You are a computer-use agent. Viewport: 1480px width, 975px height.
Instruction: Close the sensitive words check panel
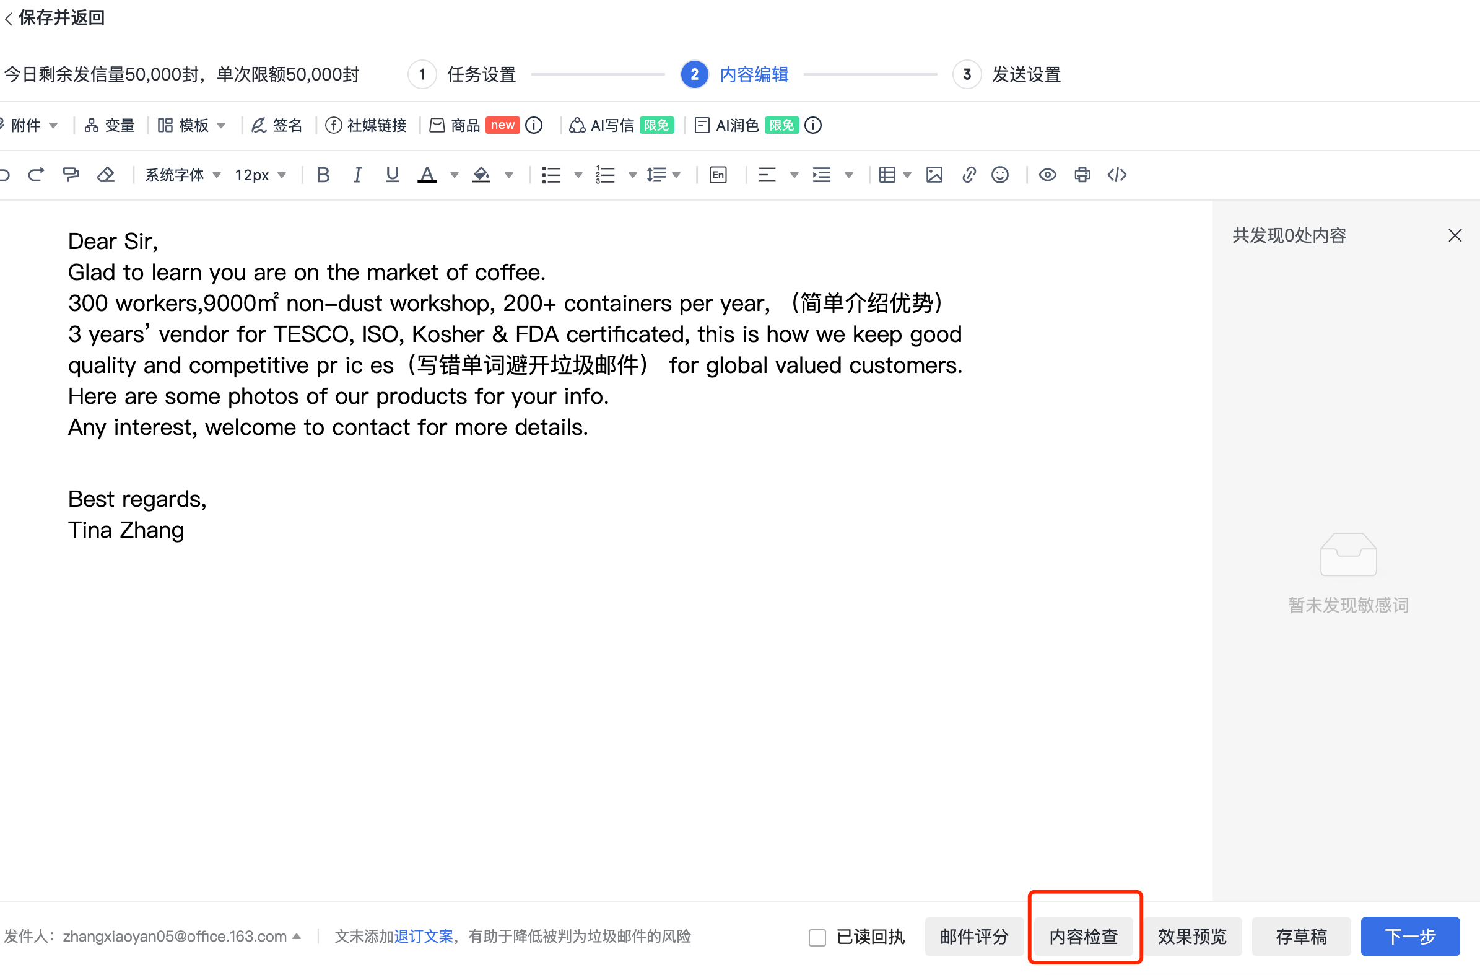pyautogui.click(x=1455, y=235)
